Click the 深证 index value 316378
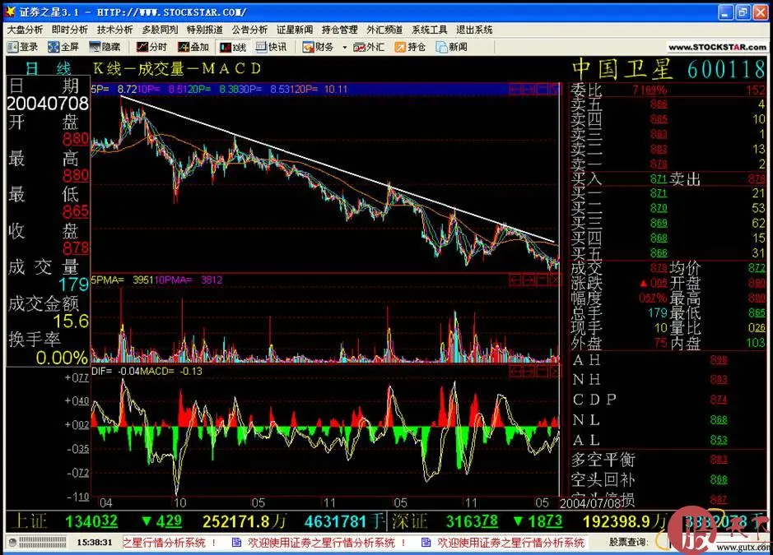Image resolution: width=773 pixels, height=555 pixels. [x=472, y=521]
